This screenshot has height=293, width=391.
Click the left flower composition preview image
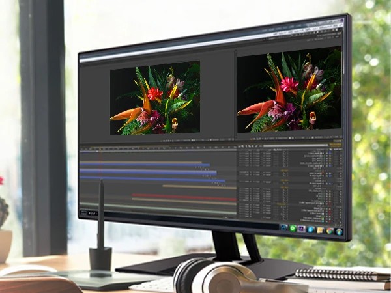[154, 98]
